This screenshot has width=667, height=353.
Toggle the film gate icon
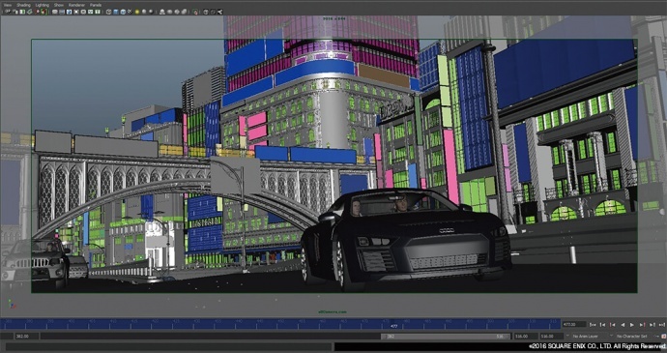pyautogui.click(x=62, y=12)
